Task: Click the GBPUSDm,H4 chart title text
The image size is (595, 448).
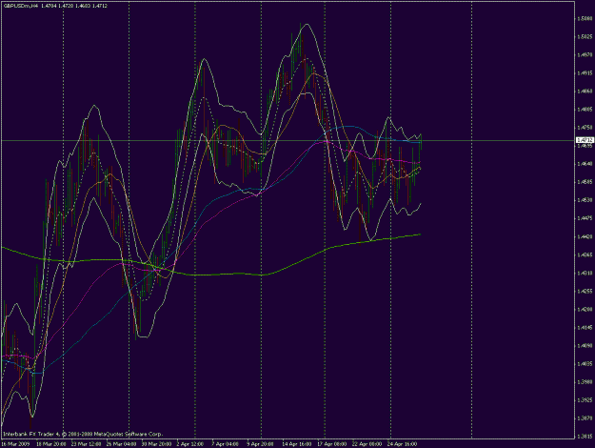Action: click(x=19, y=6)
